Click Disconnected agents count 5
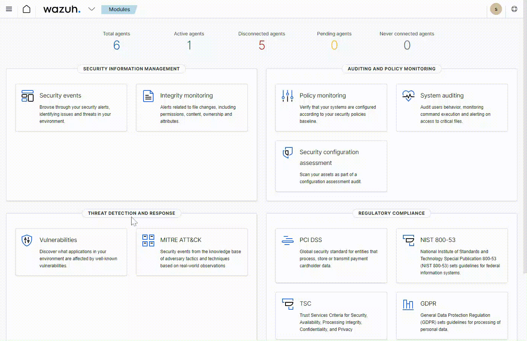 point(262,45)
